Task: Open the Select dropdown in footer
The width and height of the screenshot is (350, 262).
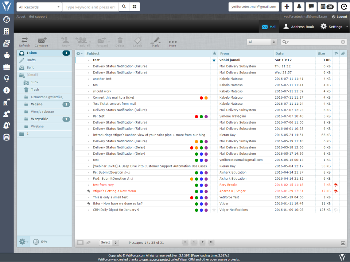Action: coord(109,242)
